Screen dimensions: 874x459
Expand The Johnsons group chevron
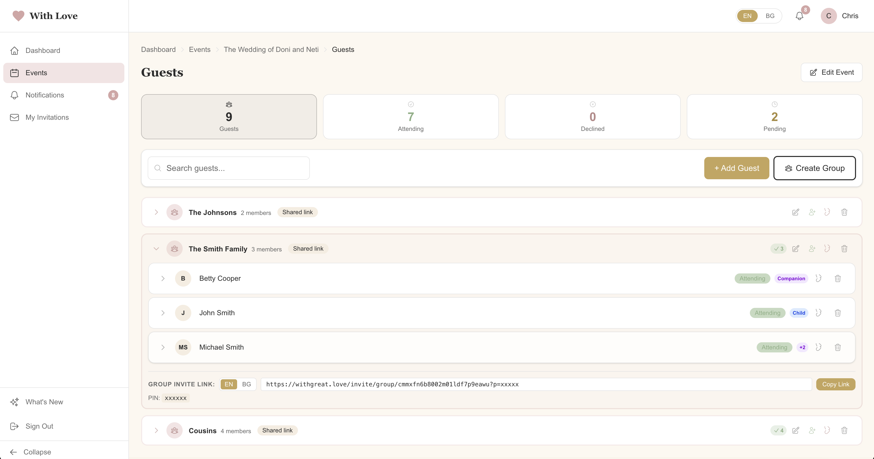pyautogui.click(x=156, y=212)
